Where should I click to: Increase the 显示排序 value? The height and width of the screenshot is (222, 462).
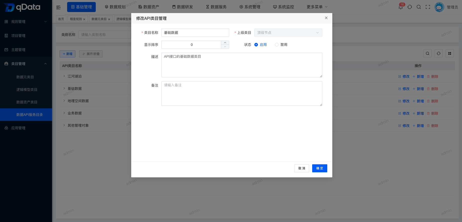tap(225, 43)
